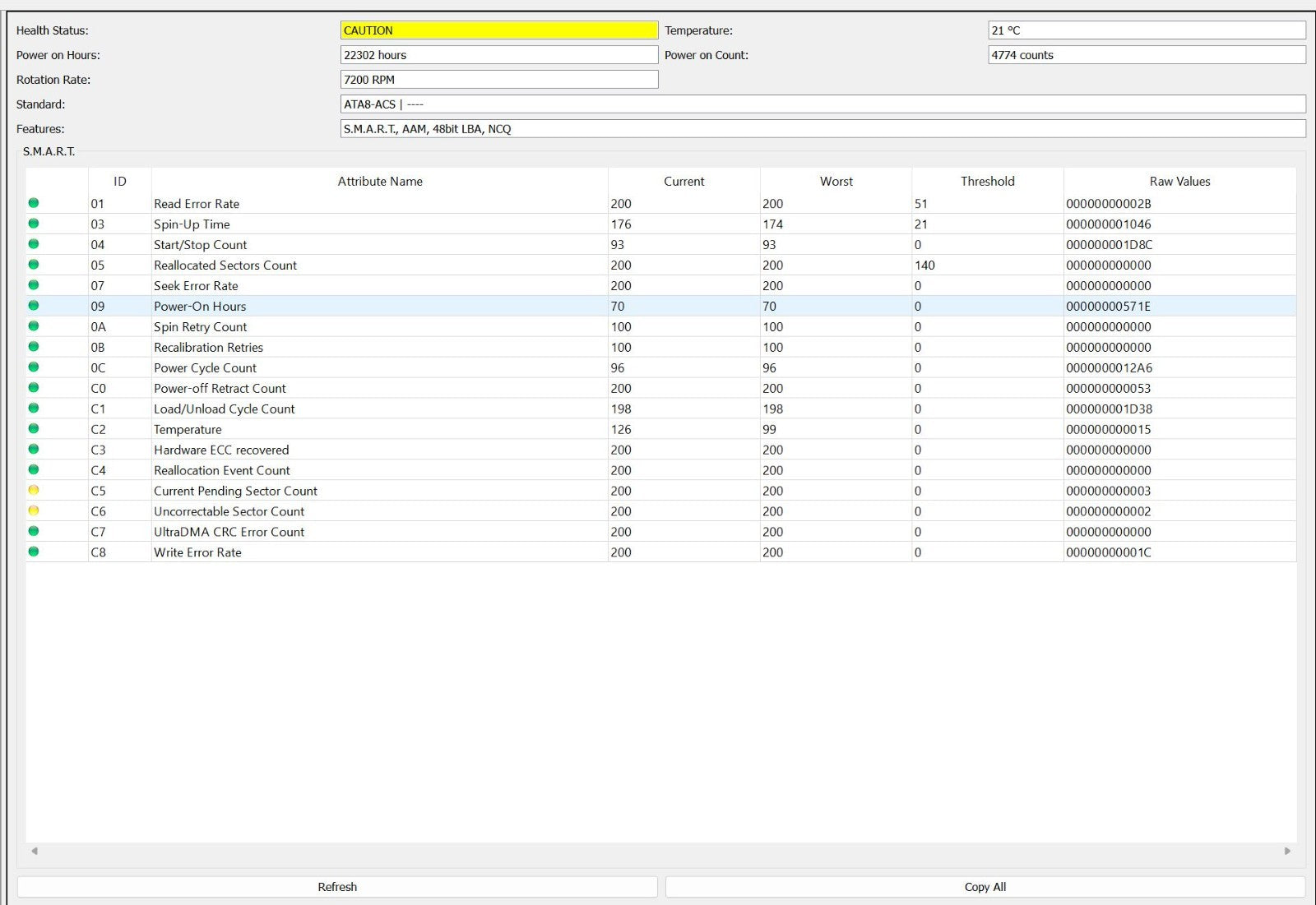Click the Copy All button
Viewport: 1316px width, 905px height.
[985, 887]
